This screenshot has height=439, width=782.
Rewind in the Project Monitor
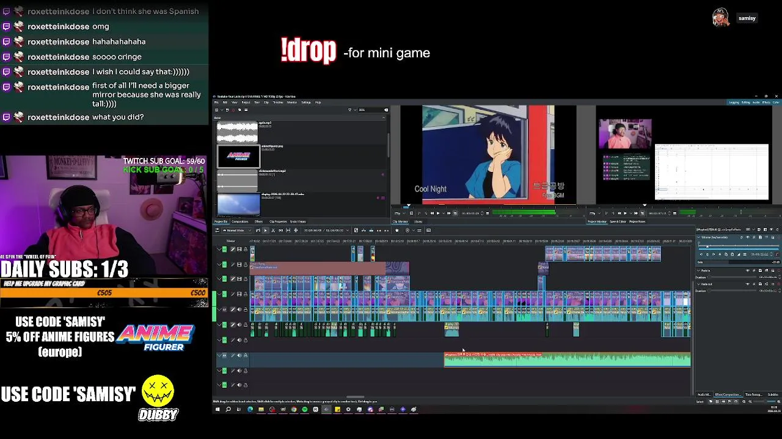619,213
